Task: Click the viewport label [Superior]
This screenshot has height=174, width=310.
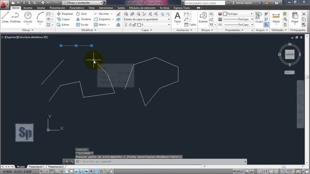Action: [11, 37]
